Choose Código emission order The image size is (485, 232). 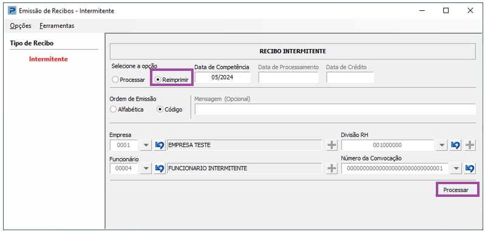[170, 110]
